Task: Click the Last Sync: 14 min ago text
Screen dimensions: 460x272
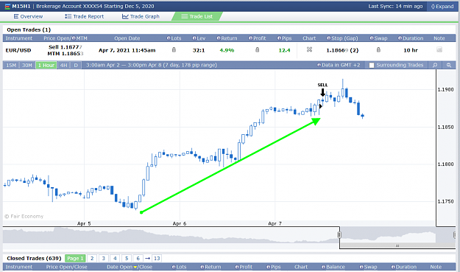Action: click(395, 7)
